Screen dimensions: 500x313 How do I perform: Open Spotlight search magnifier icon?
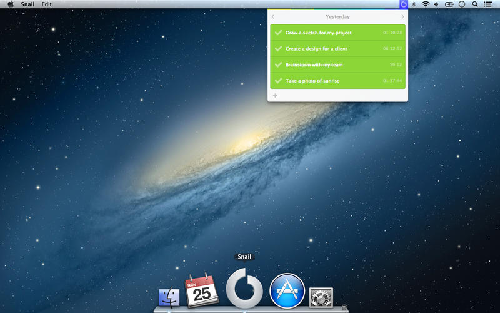(475, 4)
